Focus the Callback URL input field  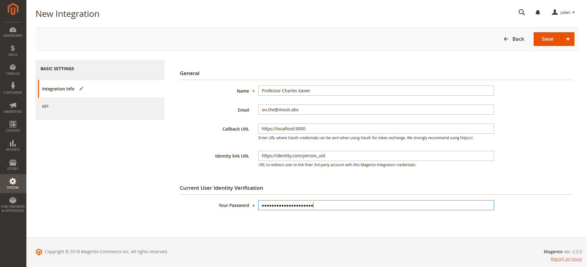(x=376, y=129)
